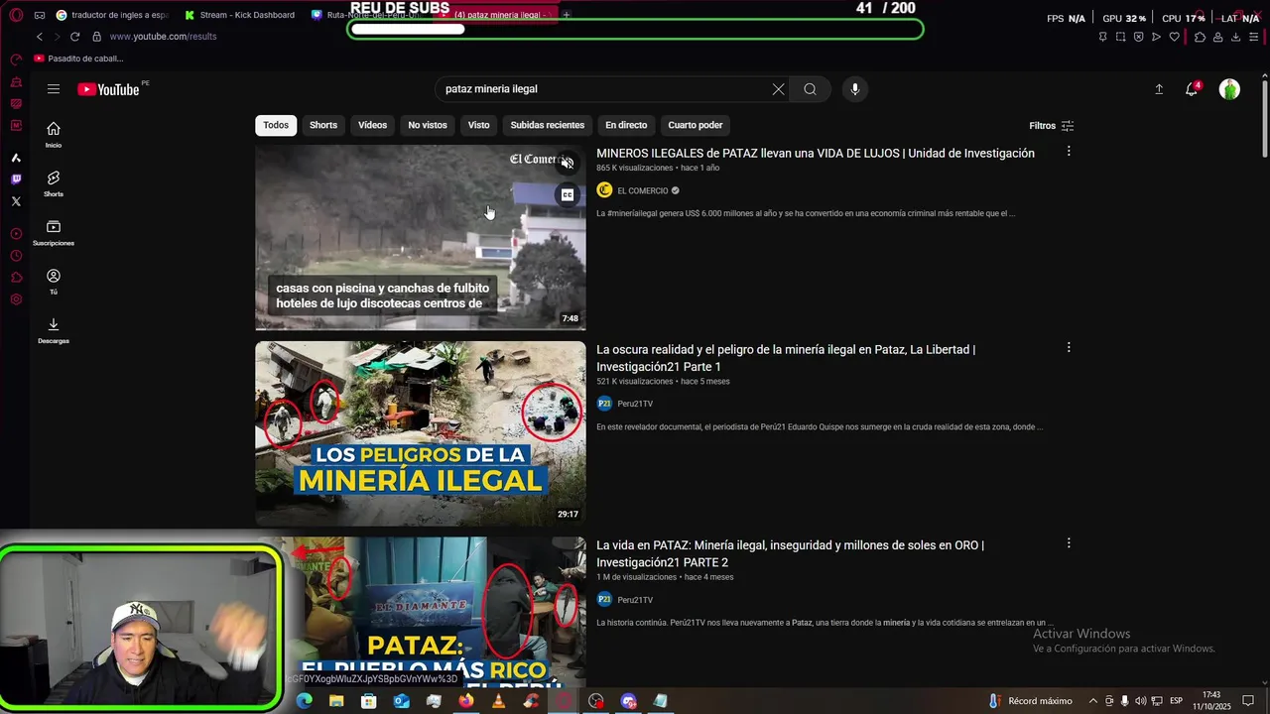The image size is (1270, 714).
Task: Click the browser address bar URL
Action: (x=164, y=37)
